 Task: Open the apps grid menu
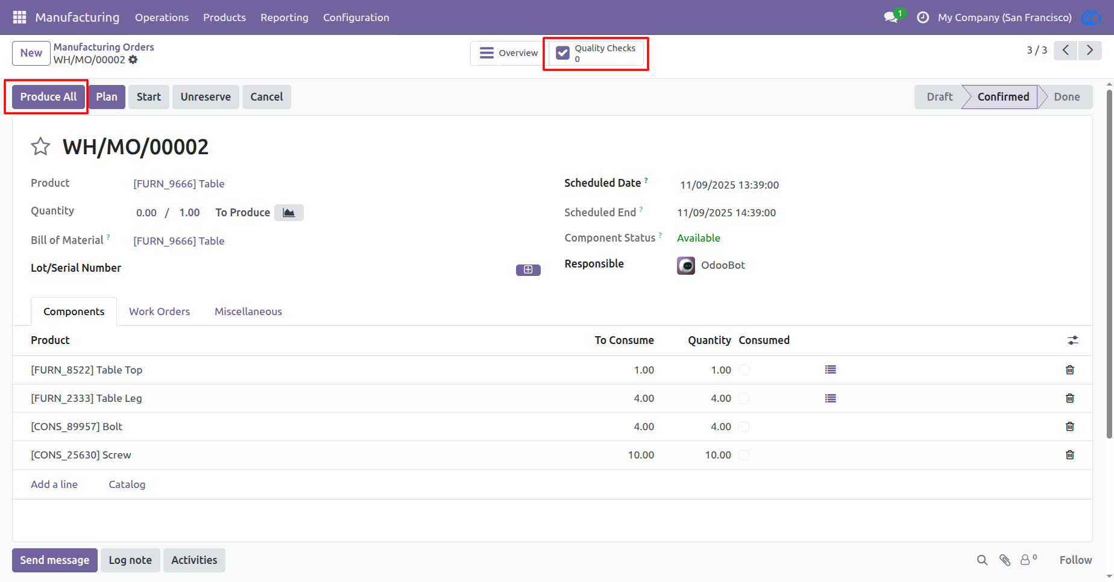pyautogui.click(x=19, y=17)
